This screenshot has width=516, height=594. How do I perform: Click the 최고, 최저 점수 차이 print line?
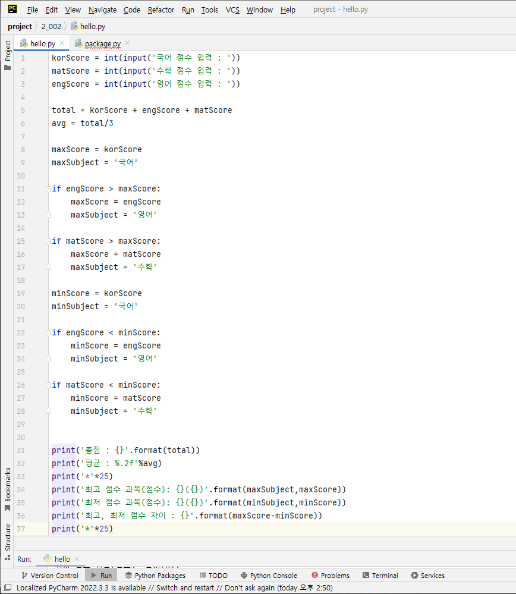point(187,516)
